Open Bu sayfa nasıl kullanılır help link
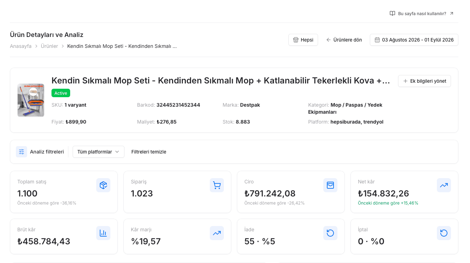Image resolution: width=470 pixels, height=263 pixels. (x=422, y=13)
